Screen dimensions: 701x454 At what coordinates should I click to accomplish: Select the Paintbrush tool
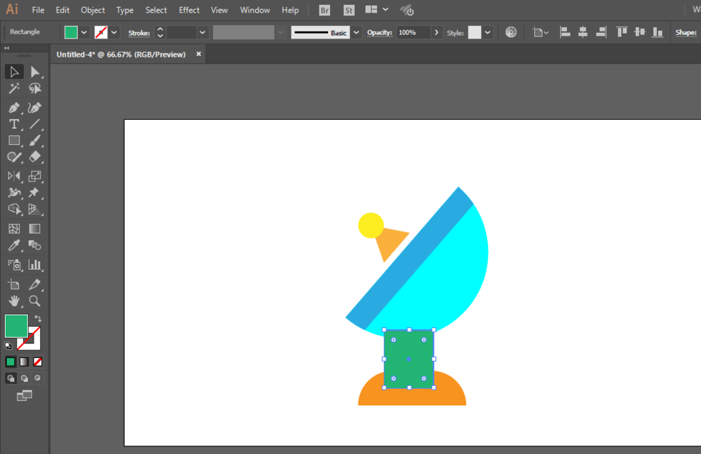(35, 141)
